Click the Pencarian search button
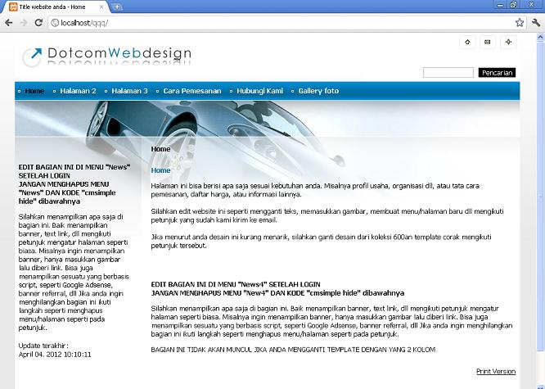The height and width of the screenshot is (389, 545). 497,72
